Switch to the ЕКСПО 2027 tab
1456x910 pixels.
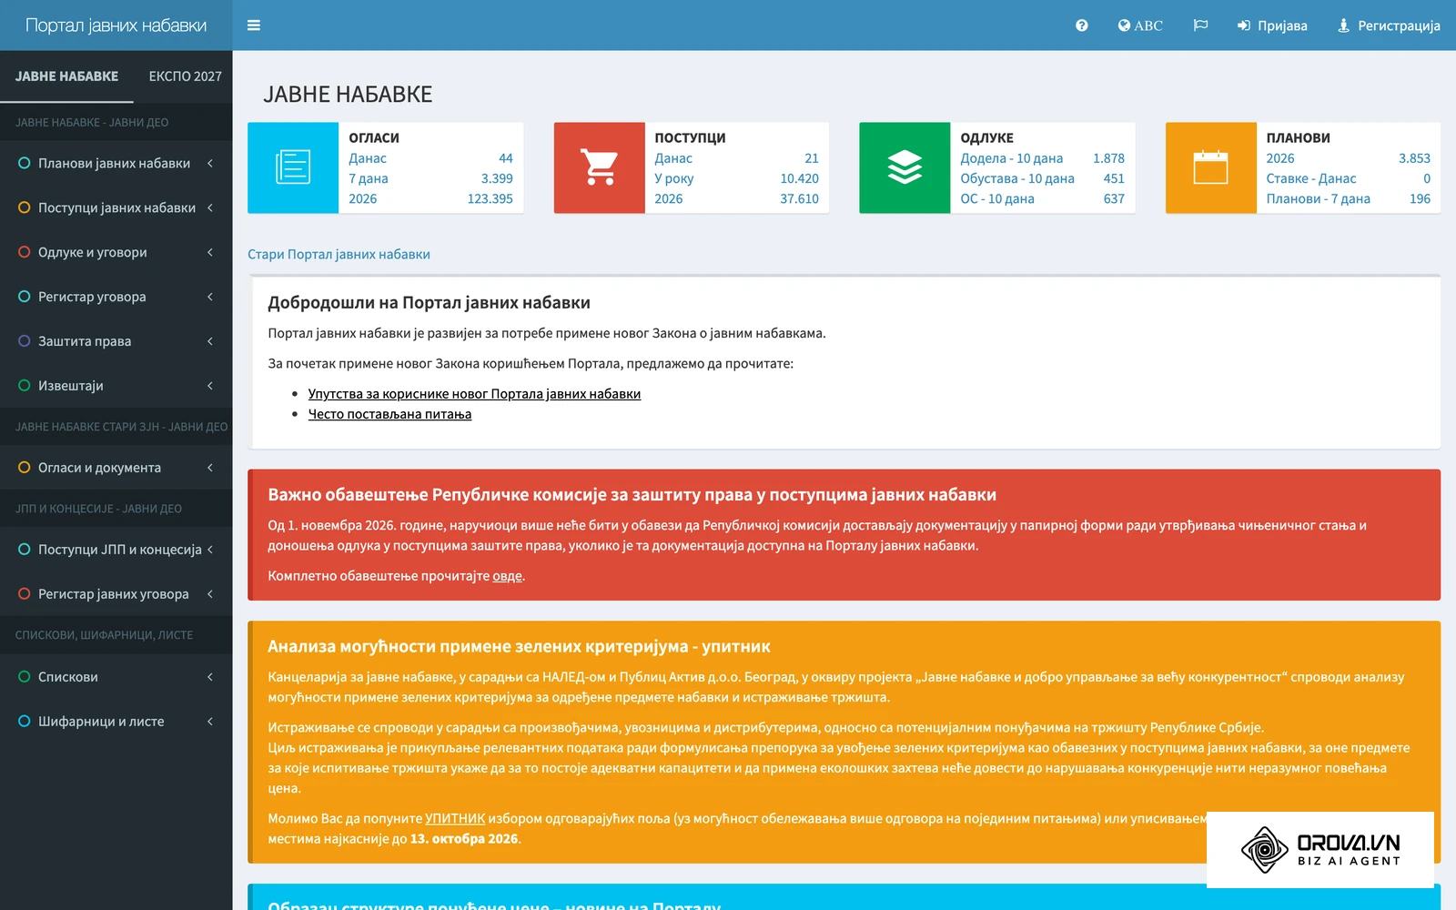185,76
